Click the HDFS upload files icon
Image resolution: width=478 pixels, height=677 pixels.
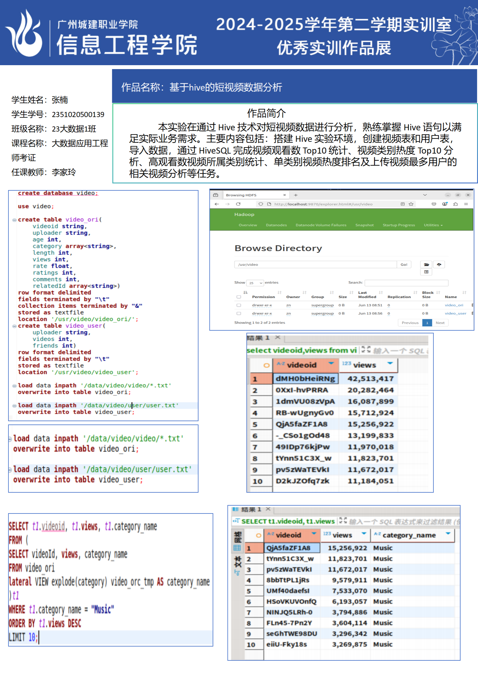click(439, 265)
